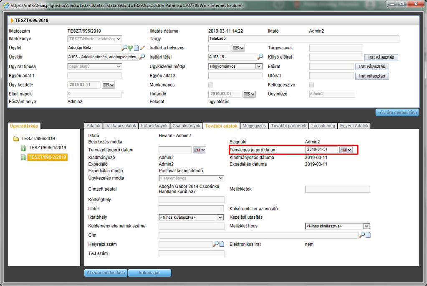Click the Főszám módosítása button
The image size is (427, 286).
397,112
